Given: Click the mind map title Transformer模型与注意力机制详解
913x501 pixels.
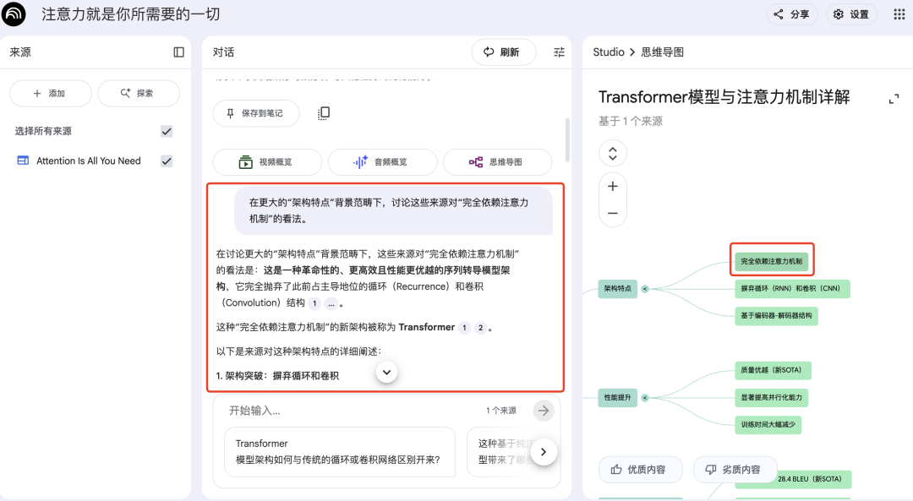Looking at the screenshot, I should [724, 97].
